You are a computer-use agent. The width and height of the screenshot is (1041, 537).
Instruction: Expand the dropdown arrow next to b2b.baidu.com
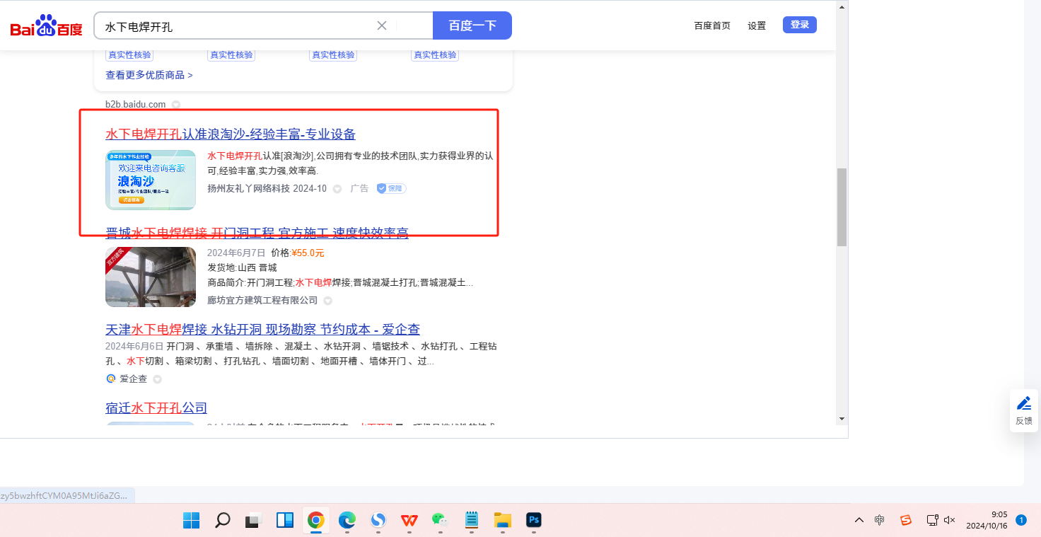click(x=176, y=105)
